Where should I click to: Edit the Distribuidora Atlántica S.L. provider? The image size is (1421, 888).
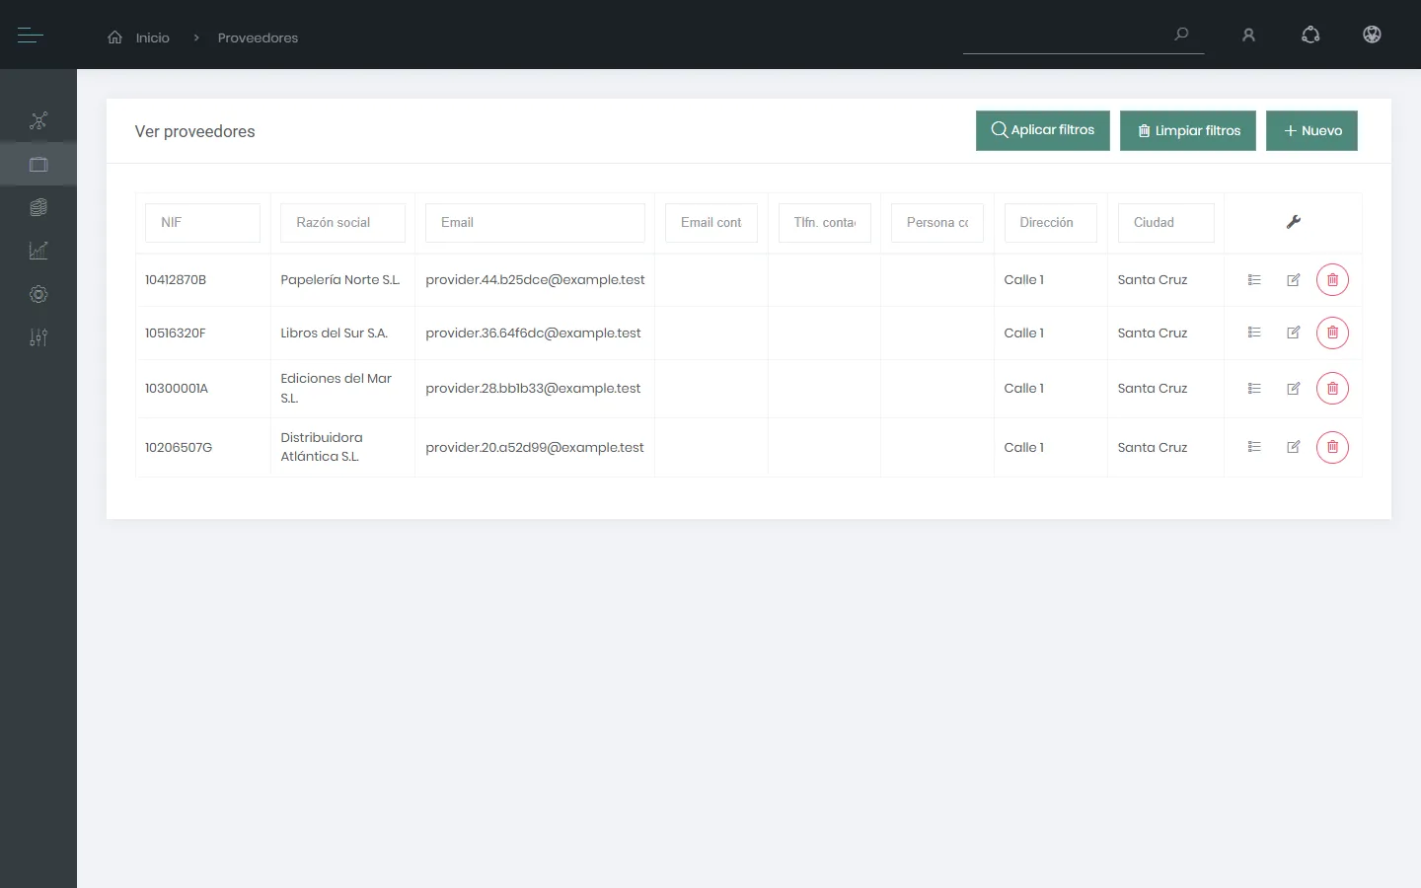(1294, 447)
